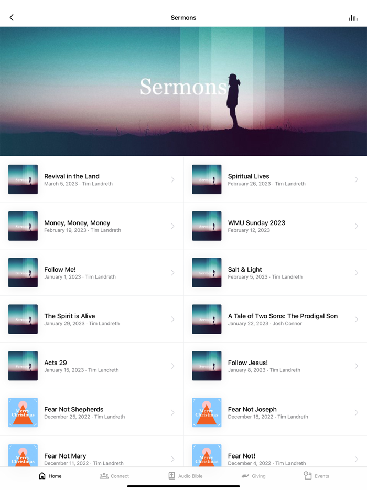Select A Tale of Two Sons sermon
This screenshot has height=490, width=367.
pos(275,319)
